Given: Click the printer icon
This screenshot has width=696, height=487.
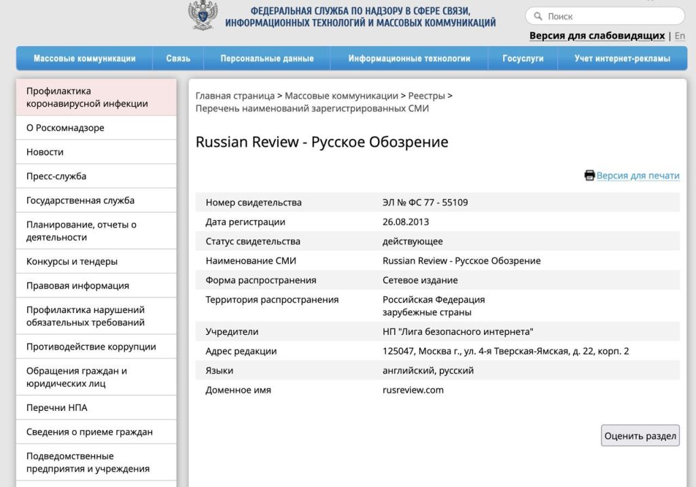Looking at the screenshot, I should (589, 176).
